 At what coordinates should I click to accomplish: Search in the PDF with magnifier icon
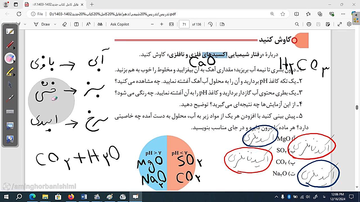(x=297, y=24)
